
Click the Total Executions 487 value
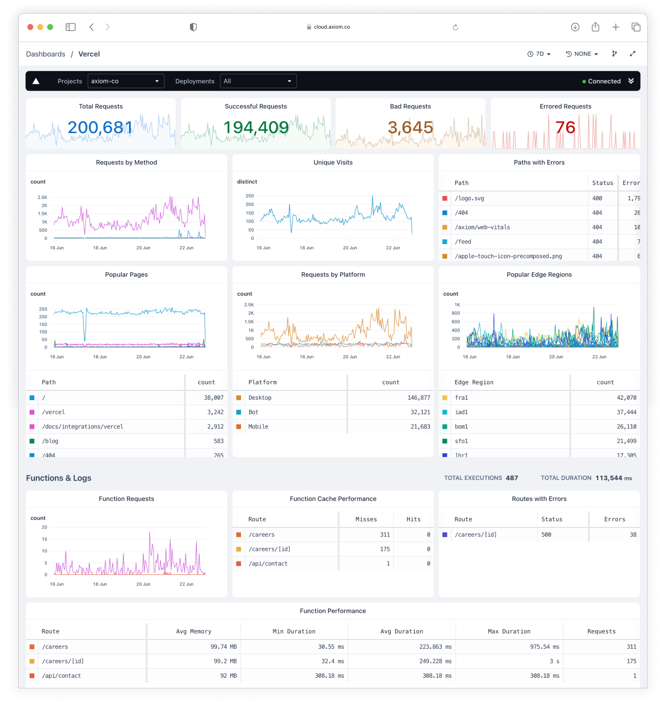click(512, 478)
